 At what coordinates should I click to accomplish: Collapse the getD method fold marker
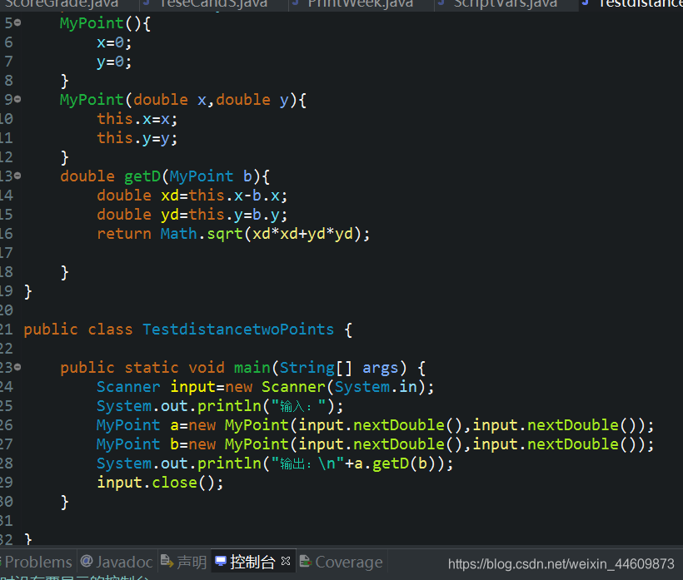17,176
